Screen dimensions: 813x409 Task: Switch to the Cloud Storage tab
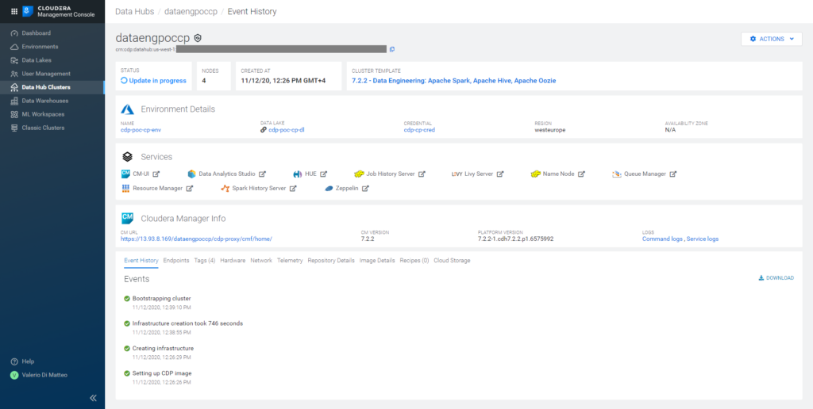[452, 261]
